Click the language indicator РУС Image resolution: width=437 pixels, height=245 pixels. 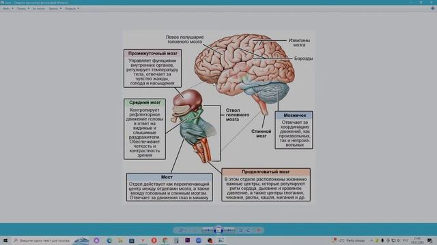pos(406,240)
